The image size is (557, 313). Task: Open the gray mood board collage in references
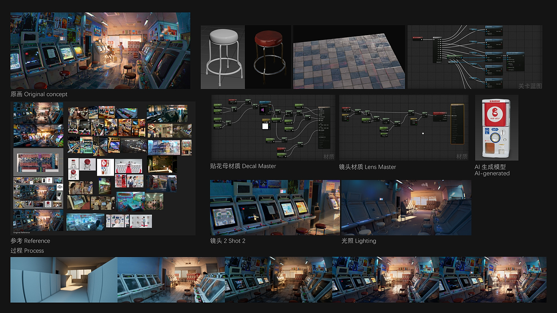(38, 193)
